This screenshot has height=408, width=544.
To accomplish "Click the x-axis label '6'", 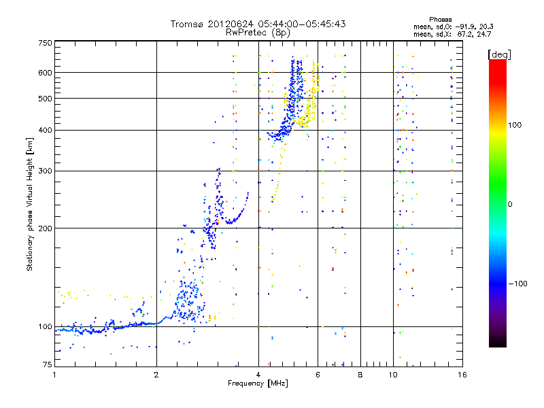I will point(318,375).
